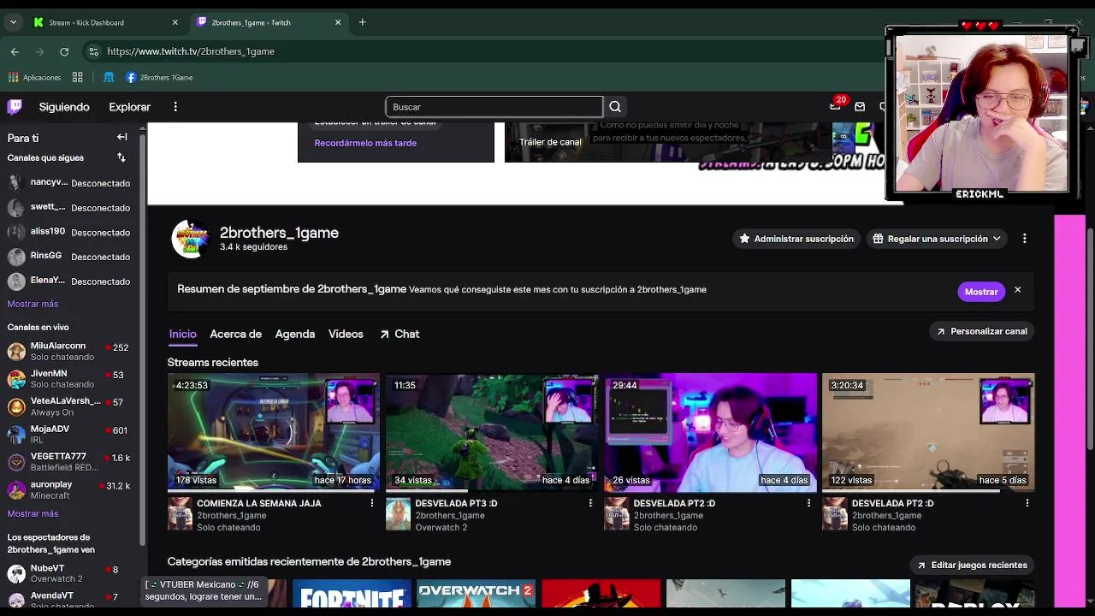Open the DESVELADA PT3 :D video title
The image size is (1095, 616).
pyautogui.click(x=456, y=503)
